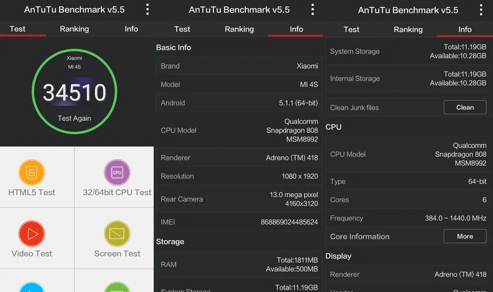Click the Storage section heading
Image resolution: width=493 pixels, height=292 pixels.
170,241
